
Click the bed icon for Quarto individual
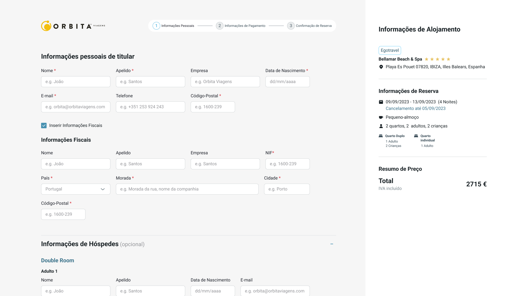(x=416, y=136)
